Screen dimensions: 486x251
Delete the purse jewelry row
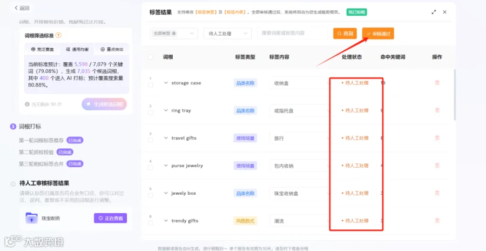437,166
